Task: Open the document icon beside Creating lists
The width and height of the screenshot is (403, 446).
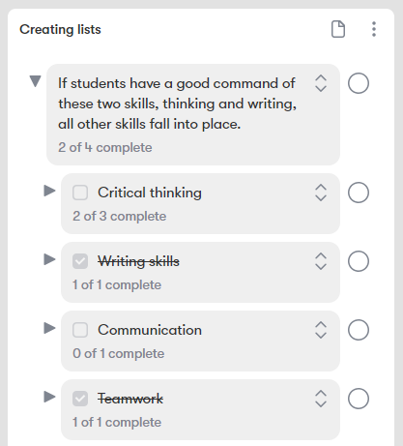Action: click(x=338, y=29)
